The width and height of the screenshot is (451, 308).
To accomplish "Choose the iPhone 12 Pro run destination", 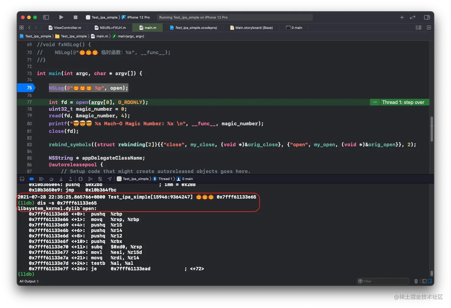I will coord(136,17).
